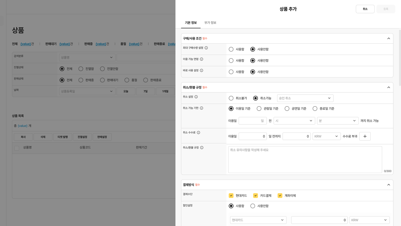Uncheck the 카드결제 payment checkbox
Screen dimensions: 401x226
[x=255, y=196]
